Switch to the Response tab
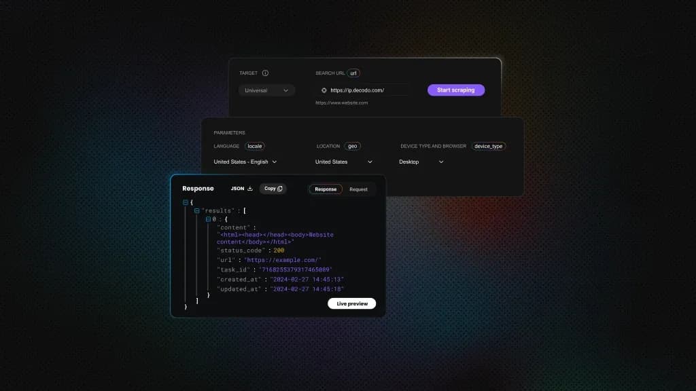This screenshot has height=391, width=696. pyautogui.click(x=326, y=189)
